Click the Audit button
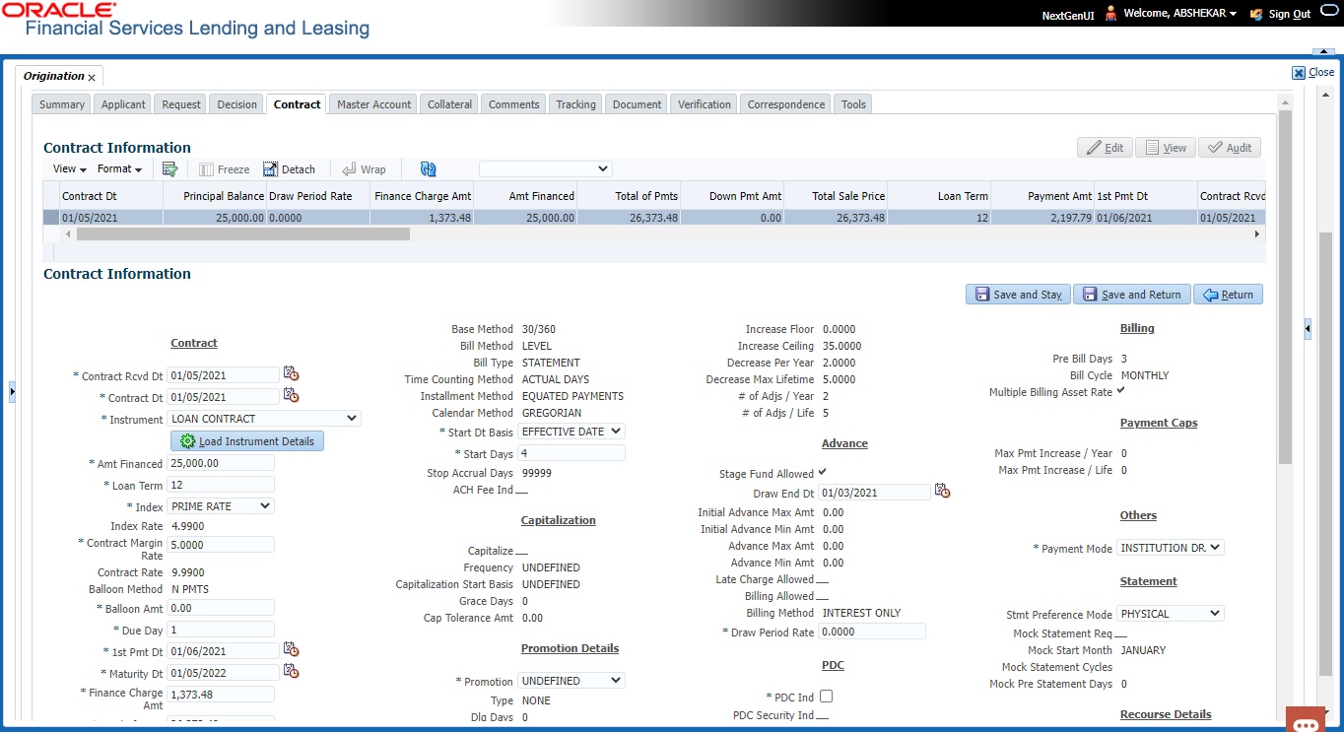This screenshot has height=732, width=1344. click(1230, 148)
